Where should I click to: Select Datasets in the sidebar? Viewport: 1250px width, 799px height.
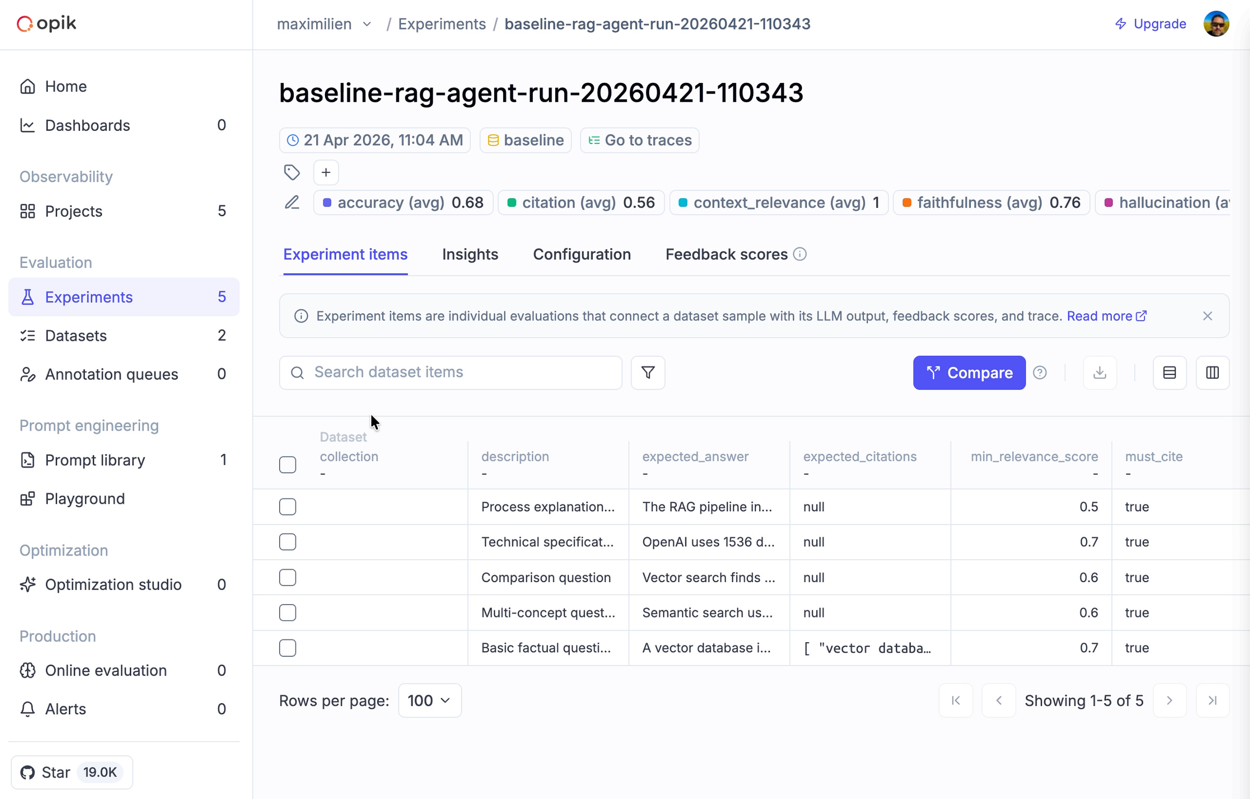click(x=76, y=336)
